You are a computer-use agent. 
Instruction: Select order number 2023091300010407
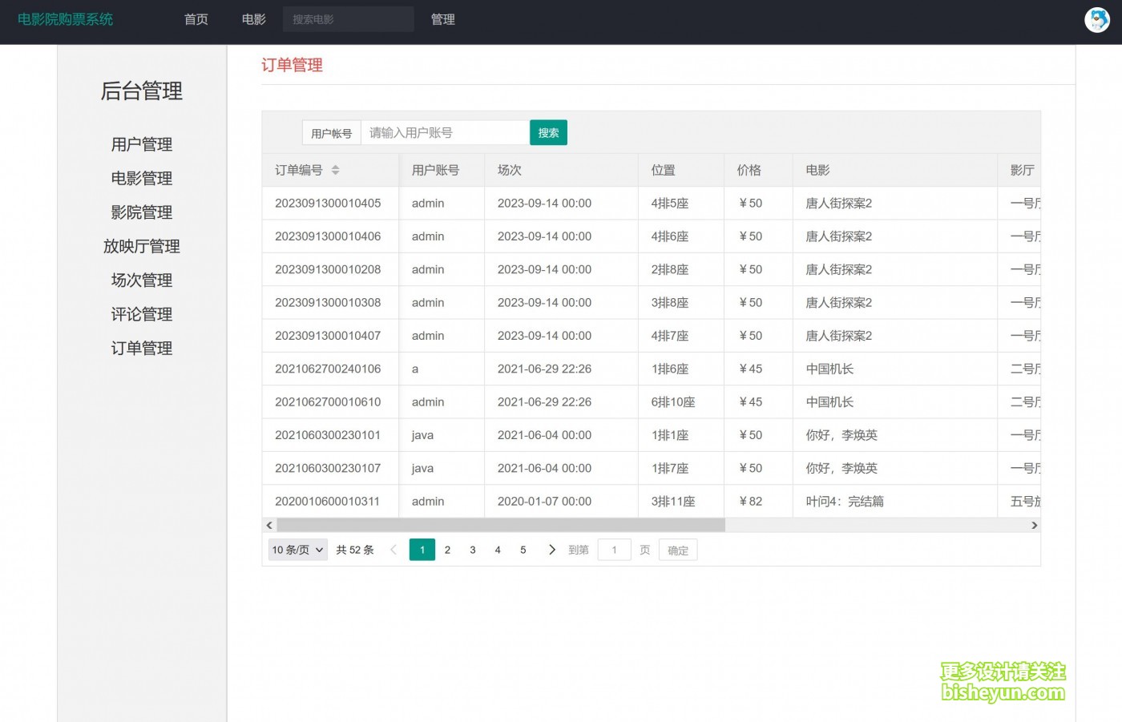point(328,336)
